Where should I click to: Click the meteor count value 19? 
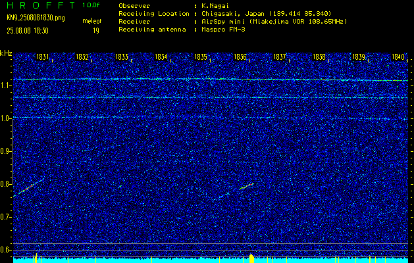click(96, 31)
